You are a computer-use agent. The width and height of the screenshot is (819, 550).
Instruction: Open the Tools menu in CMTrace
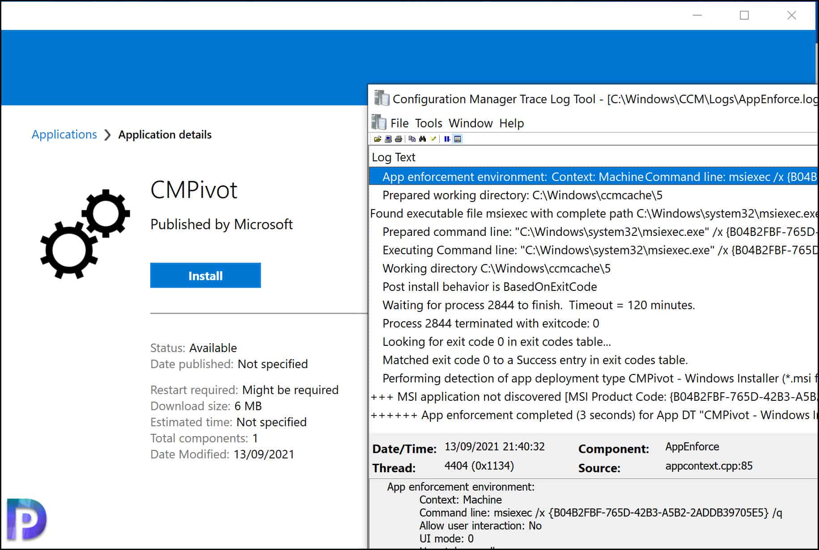[429, 123]
